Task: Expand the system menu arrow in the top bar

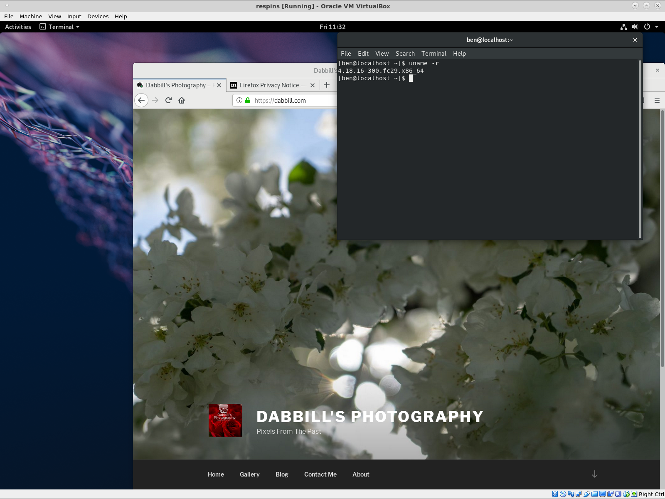Action: (x=657, y=27)
